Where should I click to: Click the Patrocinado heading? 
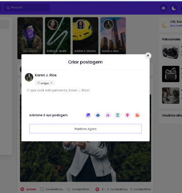(171, 39)
